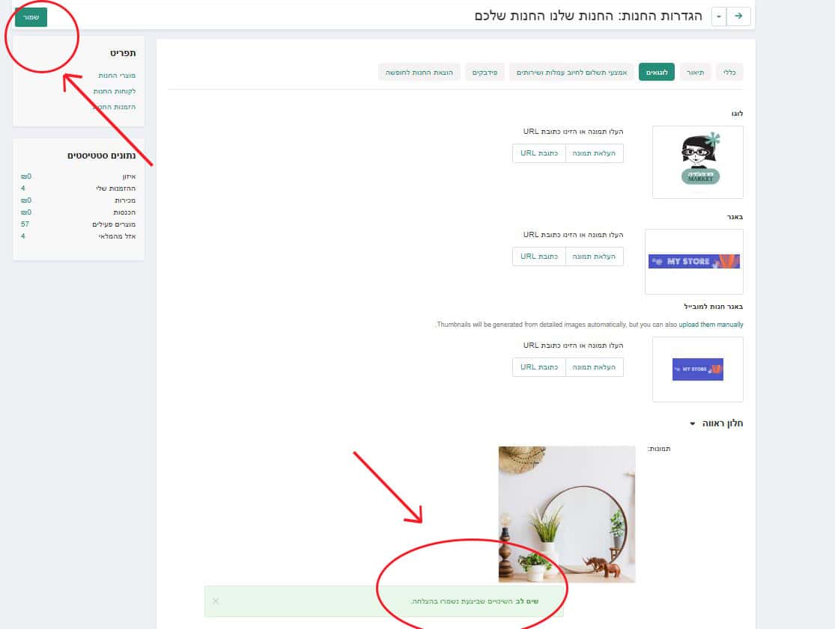Click the back arrow icon in the header
The height and width of the screenshot is (629, 835).
[x=738, y=16]
